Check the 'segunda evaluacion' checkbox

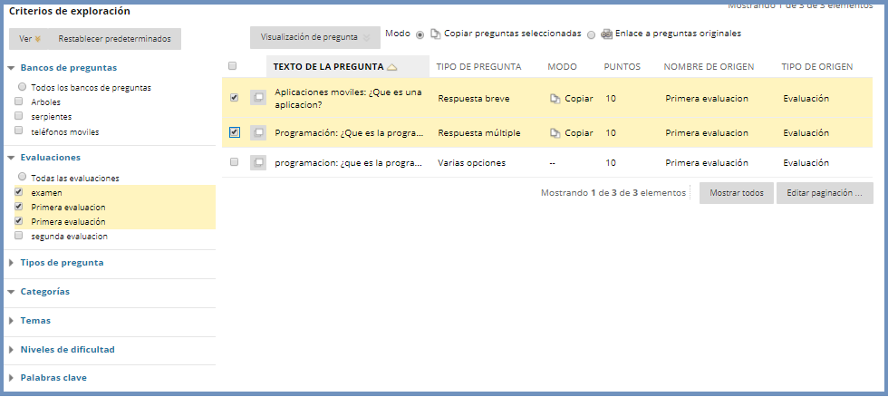(x=20, y=236)
